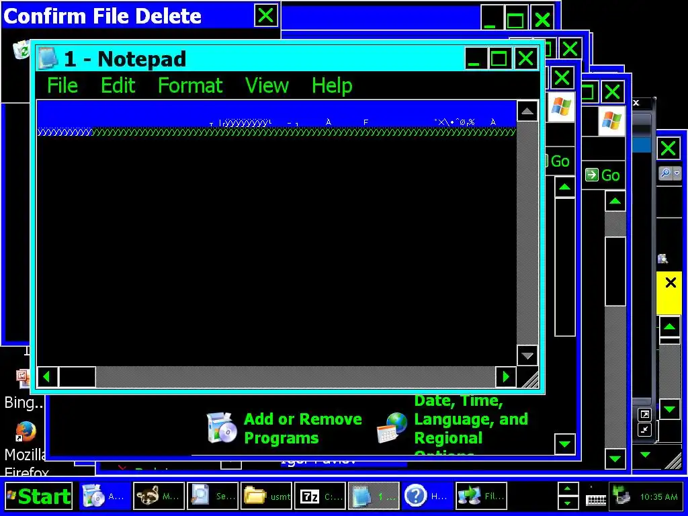The image size is (688, 516).
Task: Switch to Add or Remove Programs taskbar button
Action: click(105, 497)
